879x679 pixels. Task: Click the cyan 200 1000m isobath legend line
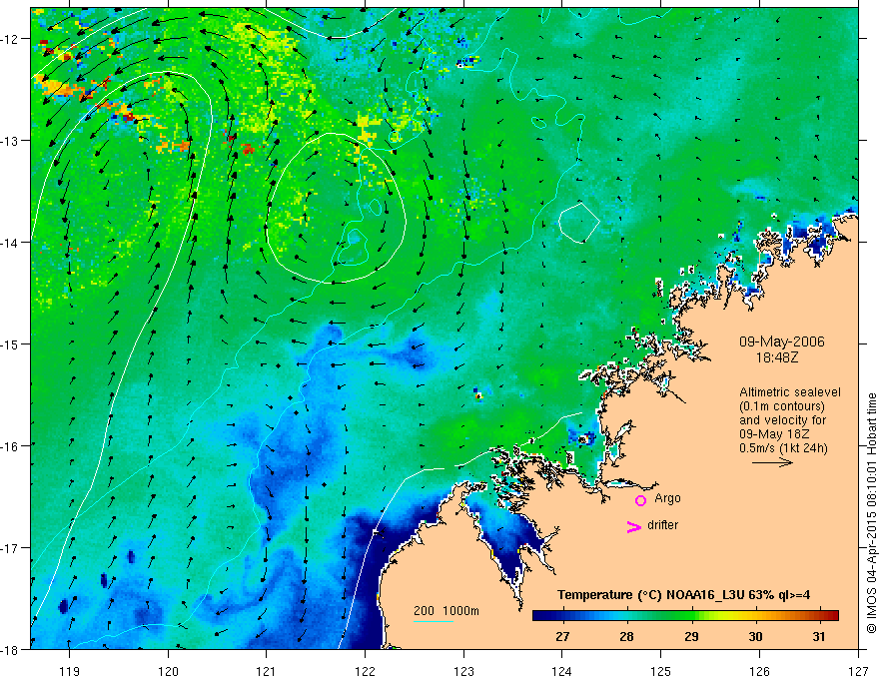pyautogui.click(x=434, y=621)
